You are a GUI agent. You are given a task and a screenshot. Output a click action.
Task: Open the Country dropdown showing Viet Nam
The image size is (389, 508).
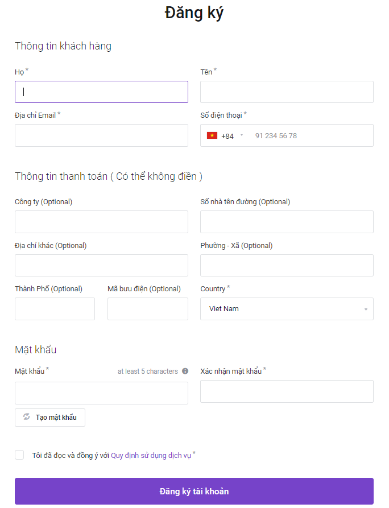[287, 309]
